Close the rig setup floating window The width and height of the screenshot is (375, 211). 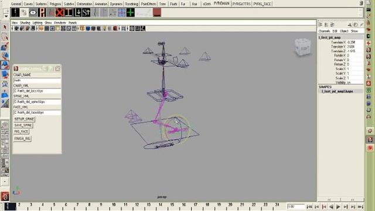(58, 69)
